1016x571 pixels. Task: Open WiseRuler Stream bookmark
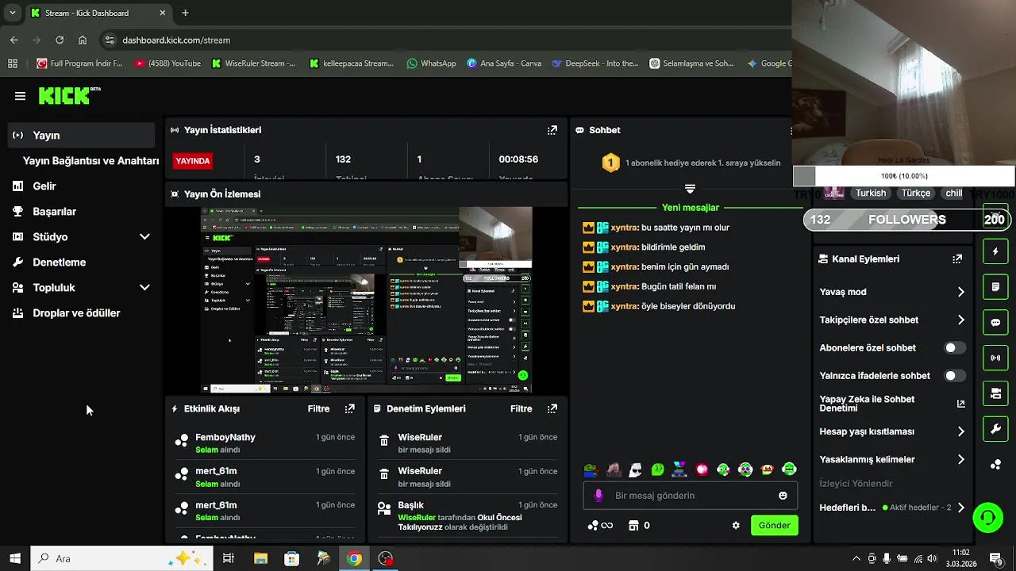coord(254,63)
